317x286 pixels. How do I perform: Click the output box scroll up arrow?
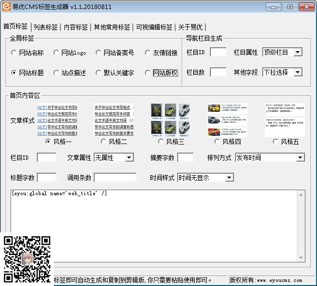[x=301, y=195]
